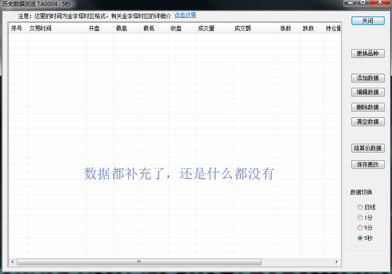Open 更换品种 to change the symbol
Image resolution: width=392 pixels, height=274 pixels.
368,53
